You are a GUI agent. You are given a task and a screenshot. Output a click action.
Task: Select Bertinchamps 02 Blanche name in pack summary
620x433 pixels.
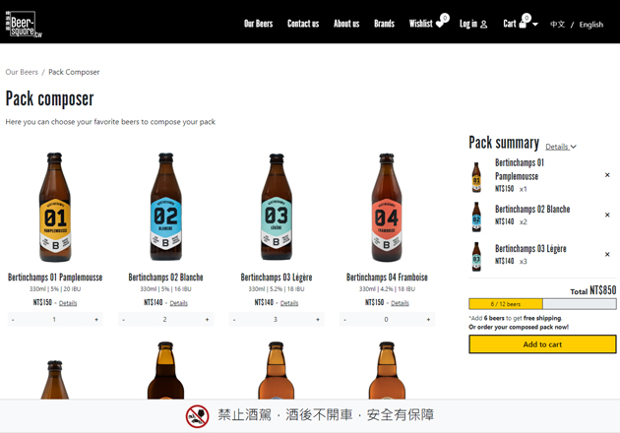pos(532,210)
